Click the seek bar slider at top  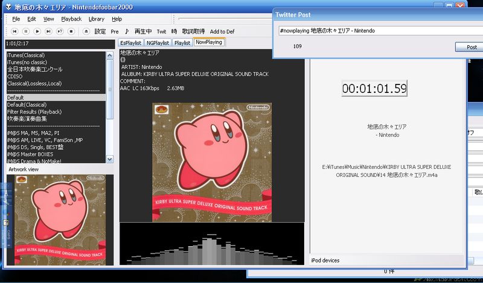225,19
